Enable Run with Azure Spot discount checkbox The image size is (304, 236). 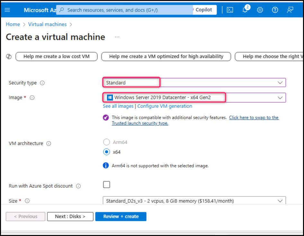[x=106, y=185]
